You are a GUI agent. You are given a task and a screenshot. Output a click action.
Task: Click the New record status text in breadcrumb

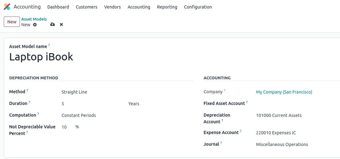coord(26,25)
